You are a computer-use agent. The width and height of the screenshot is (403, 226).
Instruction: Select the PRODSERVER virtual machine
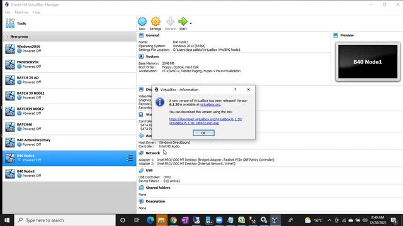tap(69, 64)
